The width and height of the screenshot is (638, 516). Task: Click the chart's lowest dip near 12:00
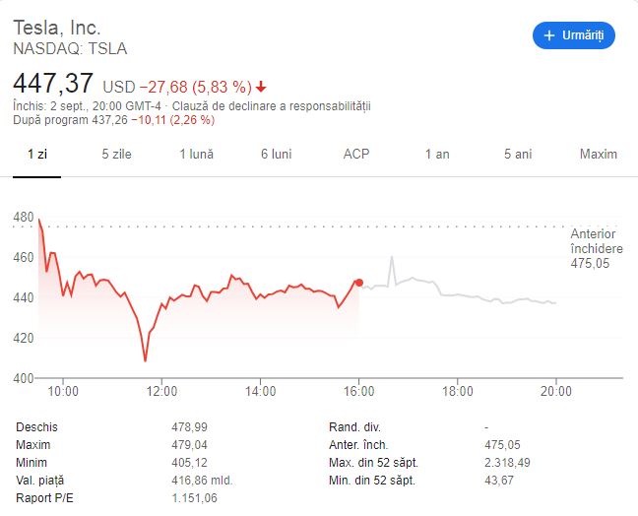tap(146, 360)
